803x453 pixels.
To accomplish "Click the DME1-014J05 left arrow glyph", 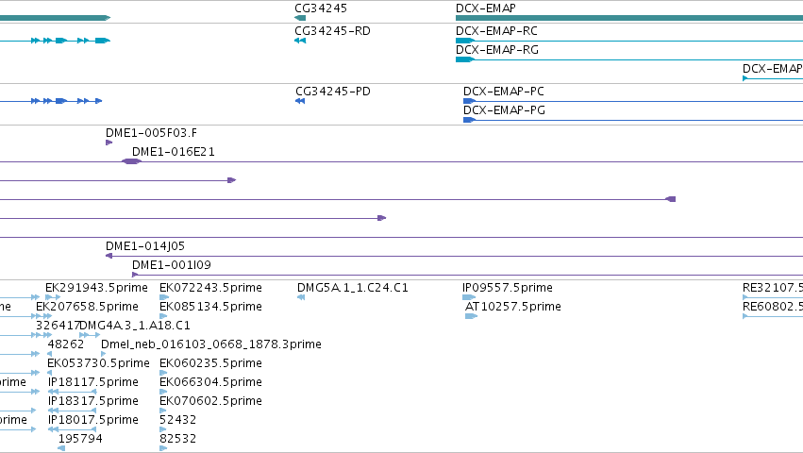I will point(109,256).
